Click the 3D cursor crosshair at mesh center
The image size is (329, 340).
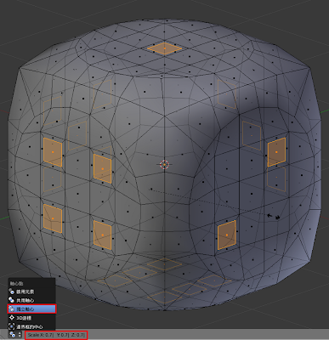[x=164, y=164]
